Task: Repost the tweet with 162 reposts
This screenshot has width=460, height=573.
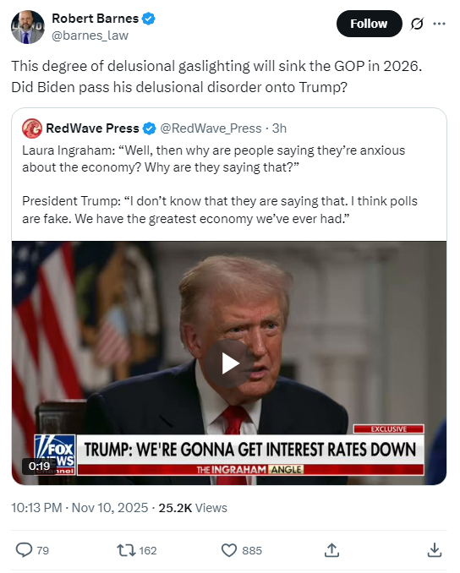Action: point(136,550)
